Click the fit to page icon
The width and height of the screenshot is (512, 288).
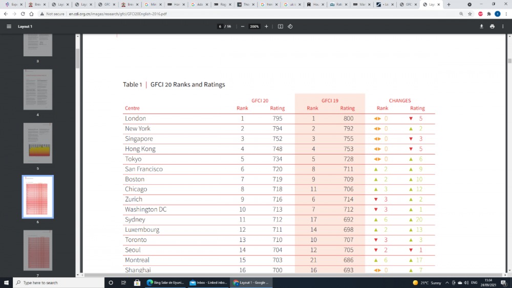(281, 26)
